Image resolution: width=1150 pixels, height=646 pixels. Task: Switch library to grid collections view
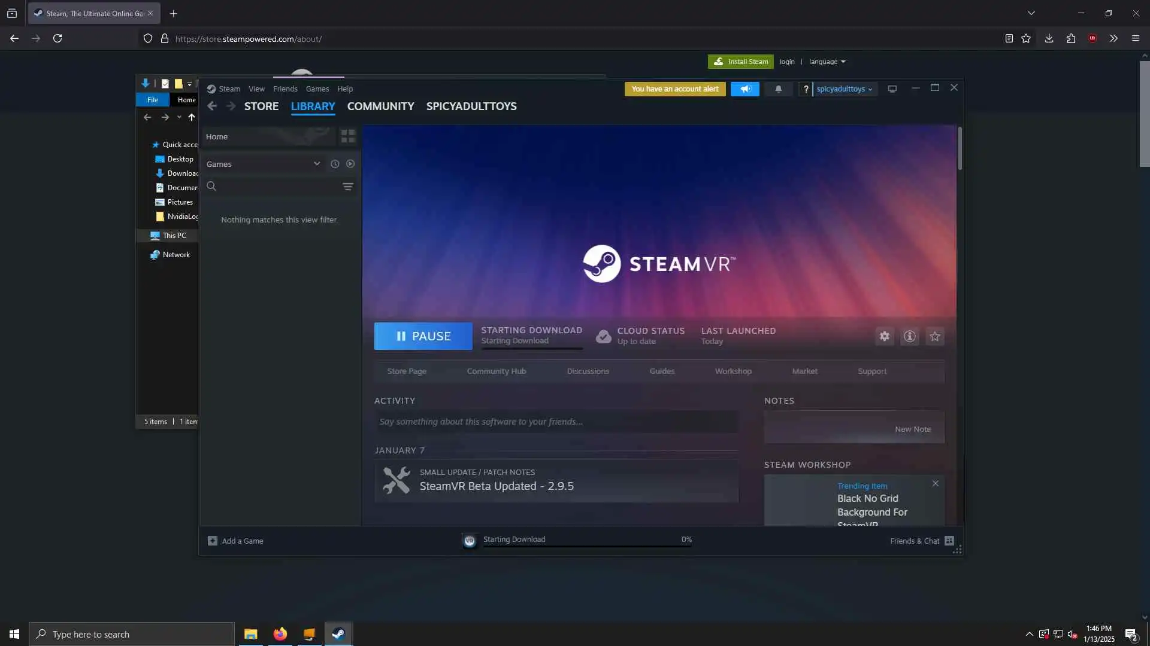(x=348, y=136)
